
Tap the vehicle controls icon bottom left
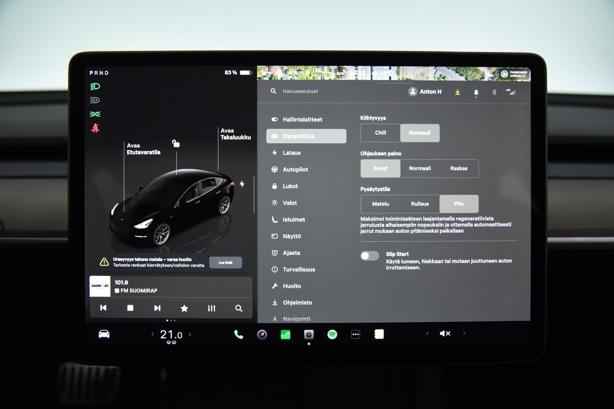102,334
